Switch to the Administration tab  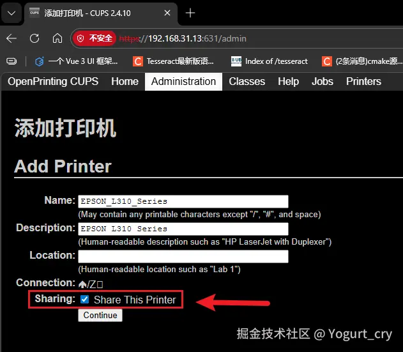point(183,82)
